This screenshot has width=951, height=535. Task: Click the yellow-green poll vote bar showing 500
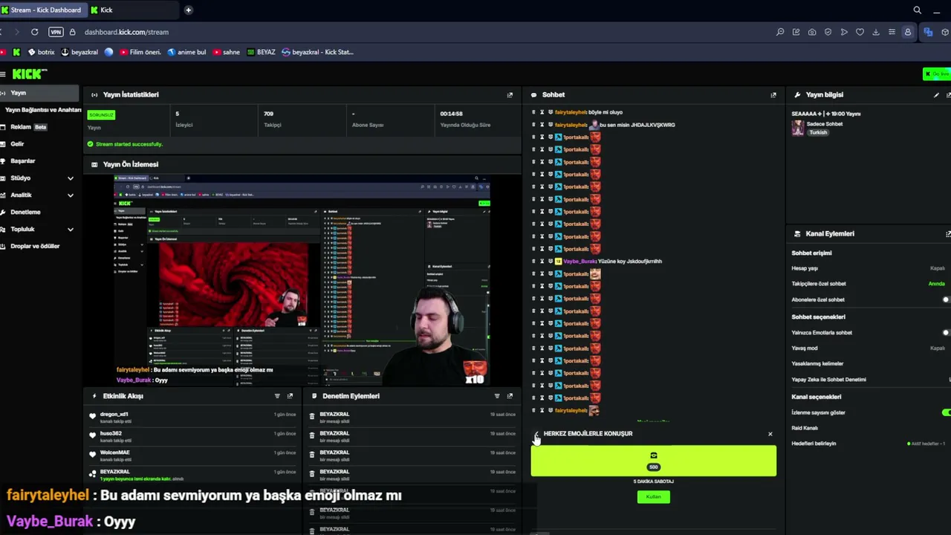click(654, 461)
